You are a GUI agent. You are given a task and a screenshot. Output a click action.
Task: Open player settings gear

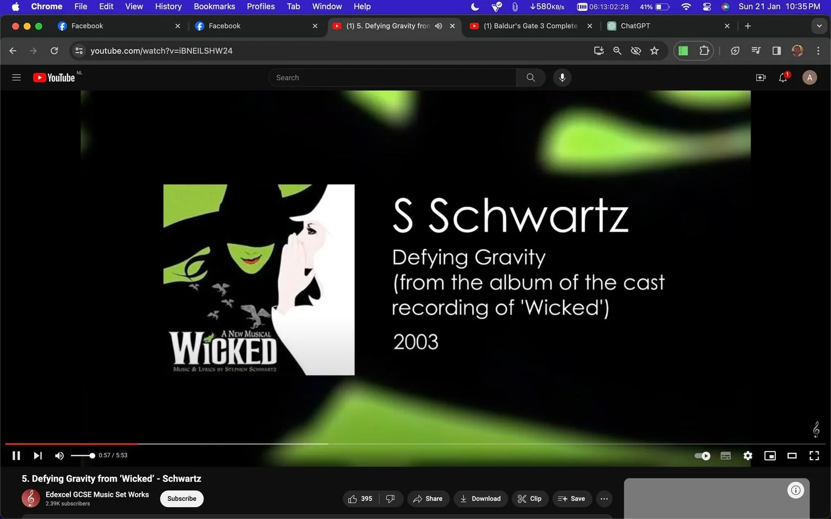click(748, 456)
